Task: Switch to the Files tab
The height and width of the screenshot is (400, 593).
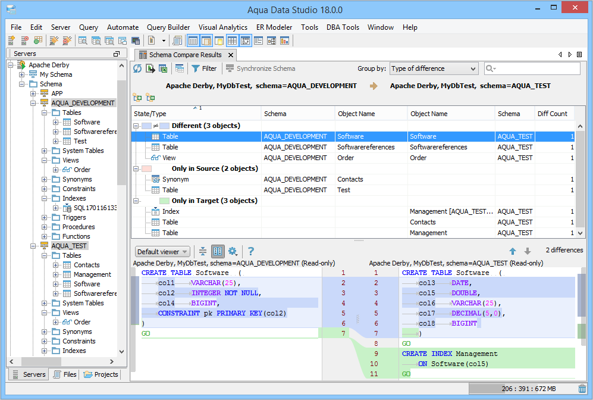Action: (x=65, y=374)
